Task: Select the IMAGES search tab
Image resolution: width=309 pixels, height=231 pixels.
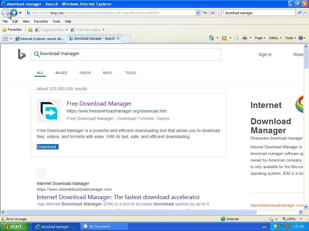Action: click(x=61, y=73)
